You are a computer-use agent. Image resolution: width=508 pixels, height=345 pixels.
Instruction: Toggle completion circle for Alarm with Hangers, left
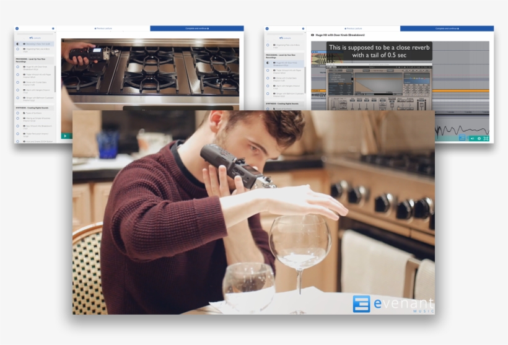click(18, 90)
